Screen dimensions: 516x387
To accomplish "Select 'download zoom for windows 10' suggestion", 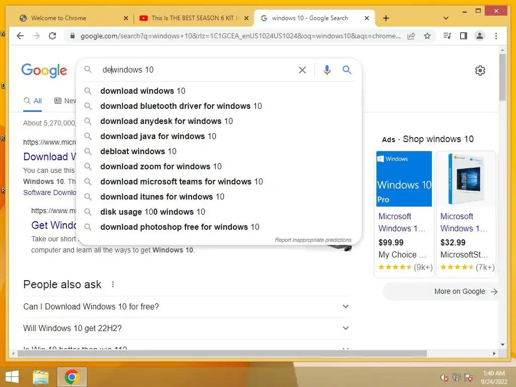I will pos(219,166).
